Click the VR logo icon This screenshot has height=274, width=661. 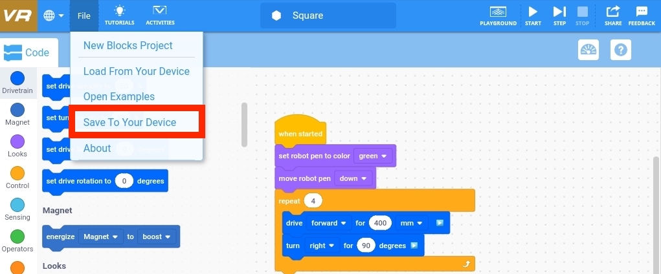pyautogui.click(x=19, y=16)
